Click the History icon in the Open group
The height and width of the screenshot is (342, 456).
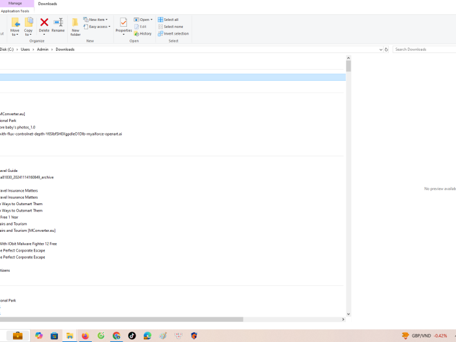point(143,34)
